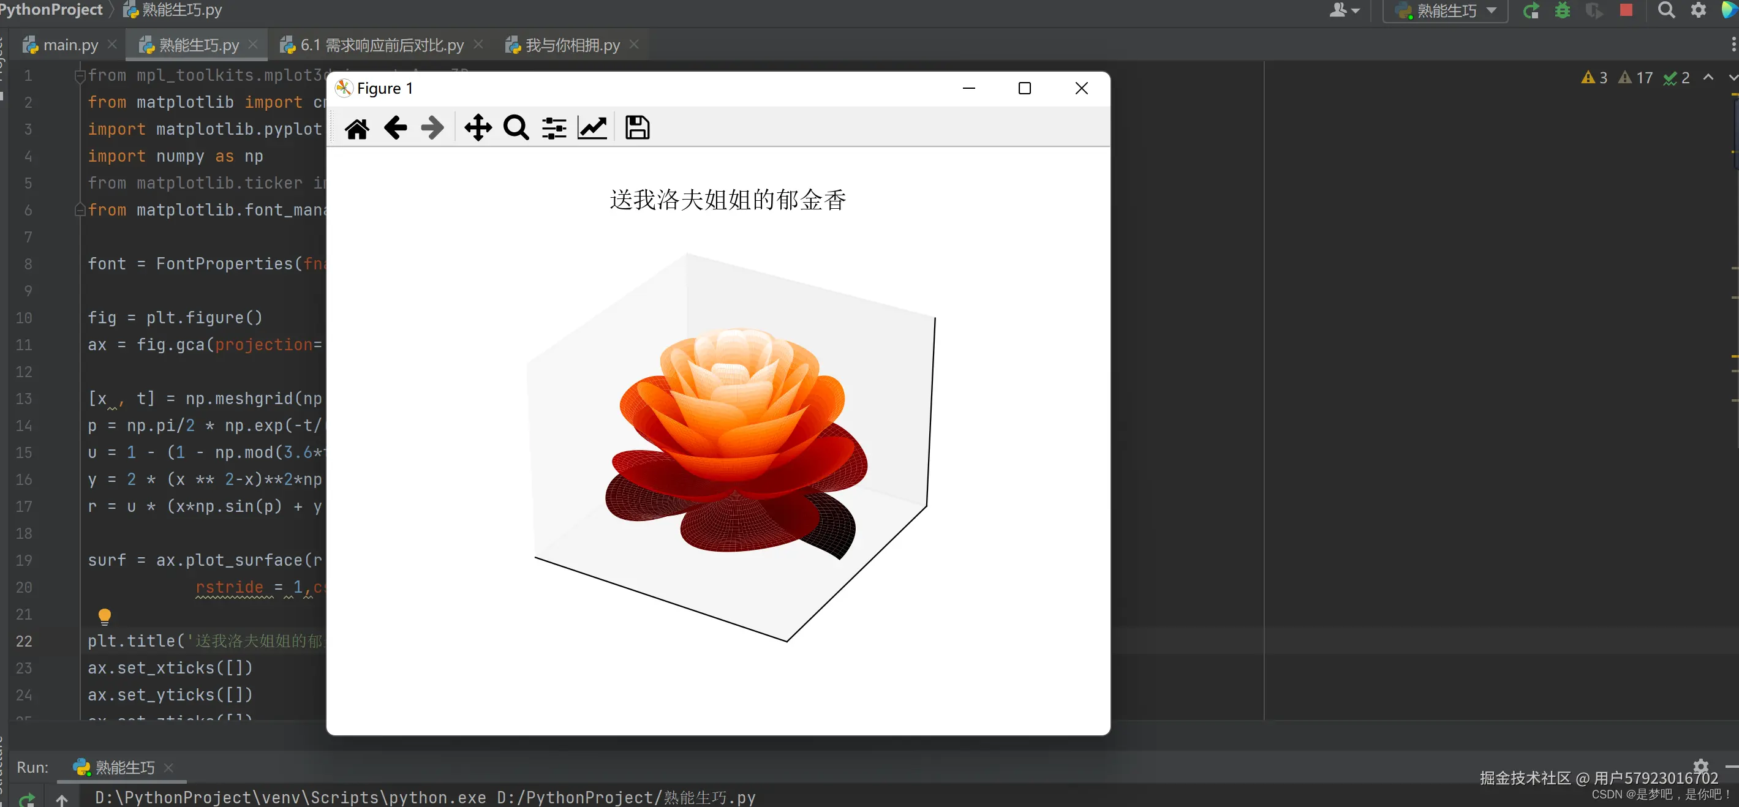Collapse the import block fold marker at line 1
The height and width of the screenshot is (807, 1739).
[x=80, y=75]
